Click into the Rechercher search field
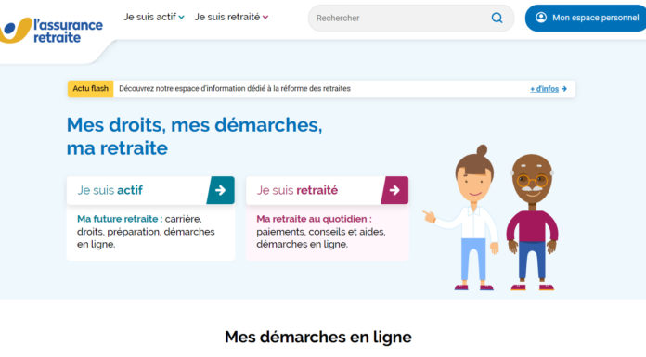Image resolution: width=646 pixels, height=357 pixels. (411, 19)
